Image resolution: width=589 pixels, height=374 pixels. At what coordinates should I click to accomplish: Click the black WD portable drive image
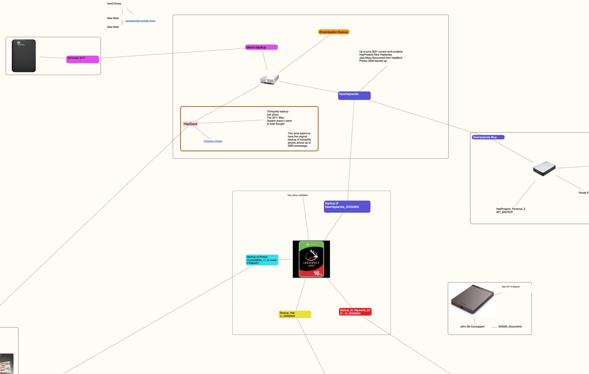click(24, 56)
